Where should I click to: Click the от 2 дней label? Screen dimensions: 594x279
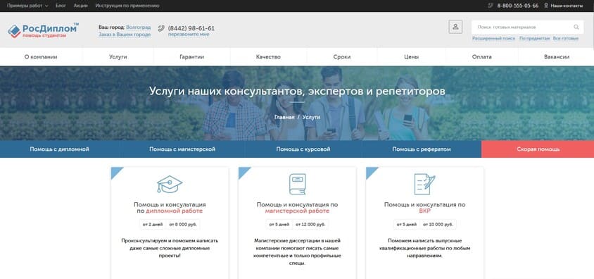153,225
